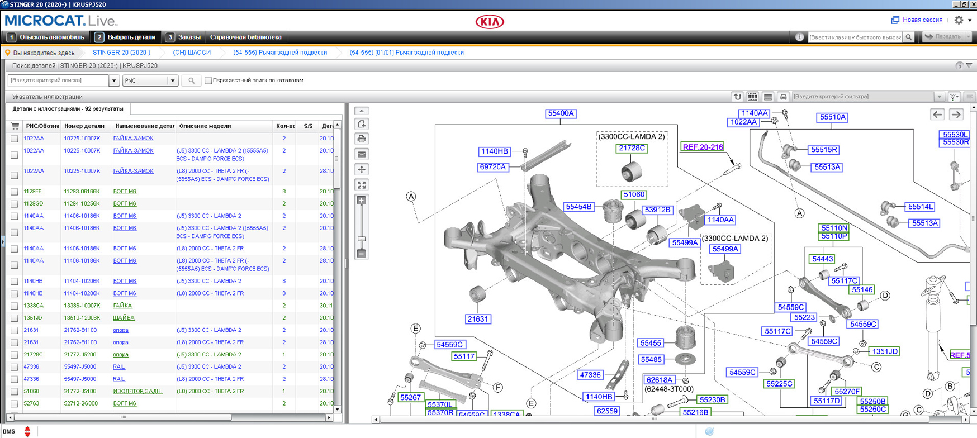The image size is (977, 438).
Task: Click the zoom slider handle
Action: click(362, 239)
